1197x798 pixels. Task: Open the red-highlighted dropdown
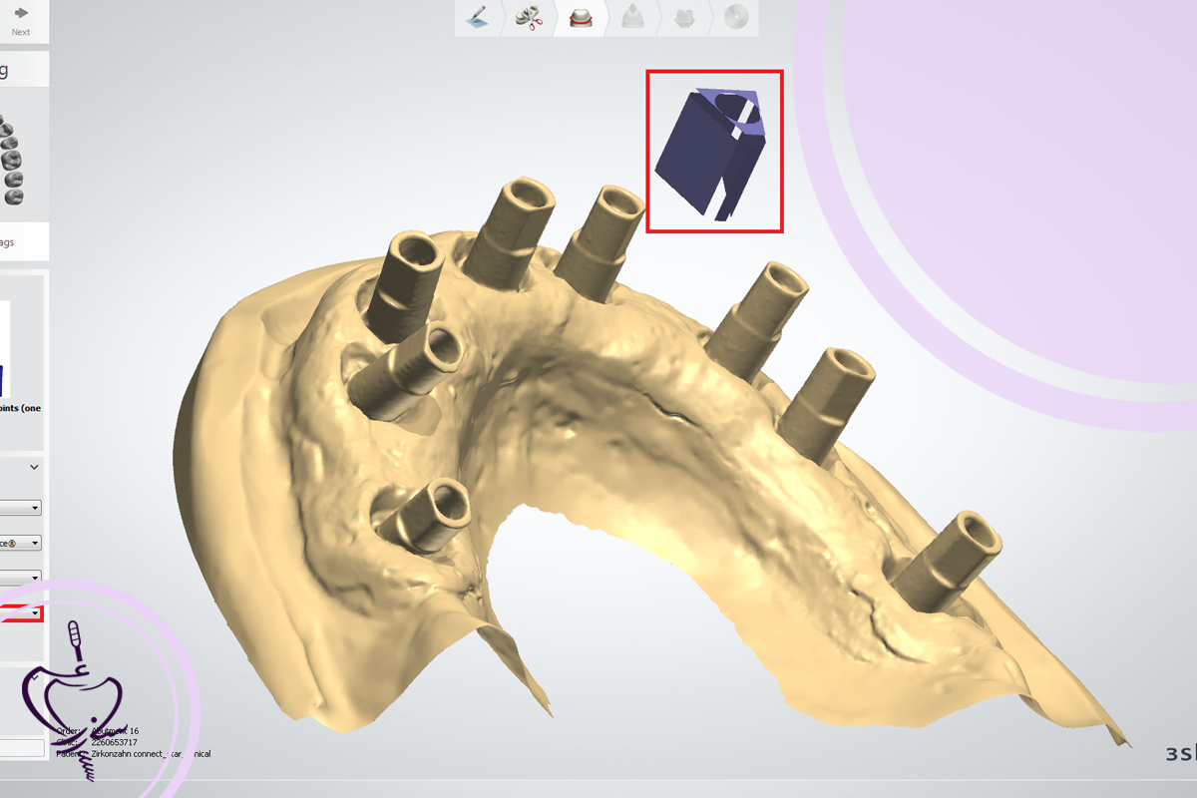point(22,612)
